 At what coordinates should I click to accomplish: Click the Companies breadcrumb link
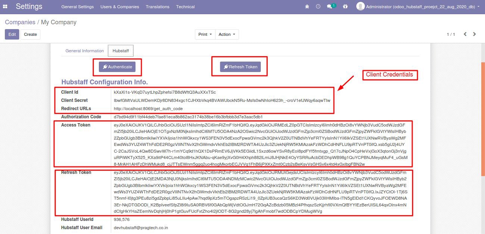(x=20, y=22)
